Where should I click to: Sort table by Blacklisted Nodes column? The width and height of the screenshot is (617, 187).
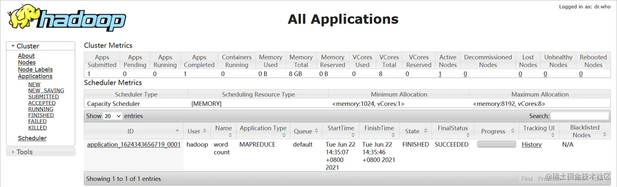(584, 131)
